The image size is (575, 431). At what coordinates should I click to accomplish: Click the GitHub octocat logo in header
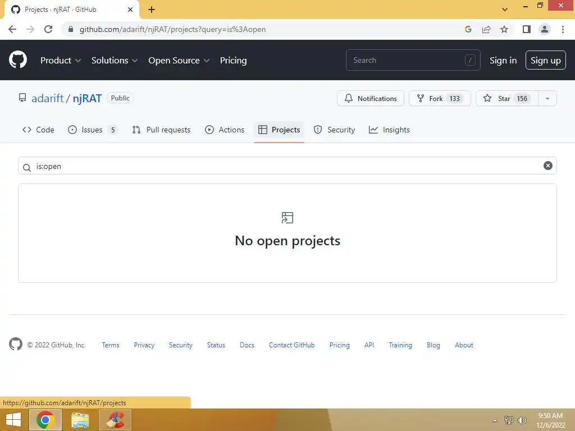pos(17,59)
